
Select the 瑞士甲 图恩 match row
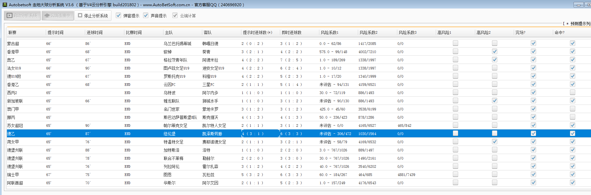tap(167, 175)
